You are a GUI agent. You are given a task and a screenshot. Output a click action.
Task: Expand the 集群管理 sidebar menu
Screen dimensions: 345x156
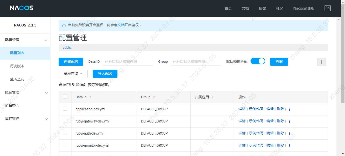tap(25, 119)
